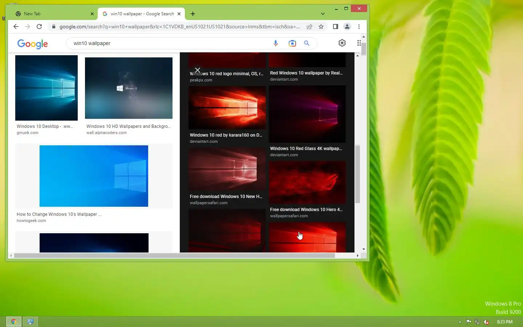
Task: Close the Google Search tab
Action: pos(179,14)
